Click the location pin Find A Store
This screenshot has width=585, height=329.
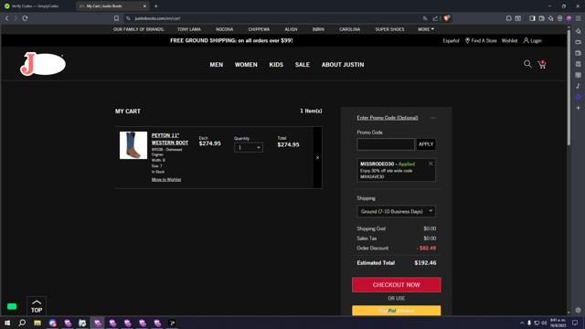coord(481,40)
